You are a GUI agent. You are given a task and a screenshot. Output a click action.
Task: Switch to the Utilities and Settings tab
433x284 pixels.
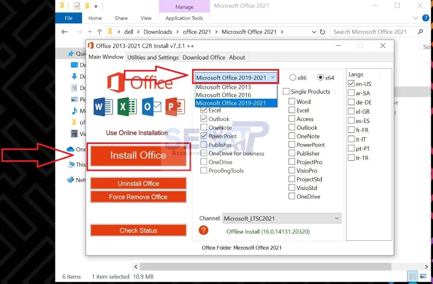click(x=153, y=57)
